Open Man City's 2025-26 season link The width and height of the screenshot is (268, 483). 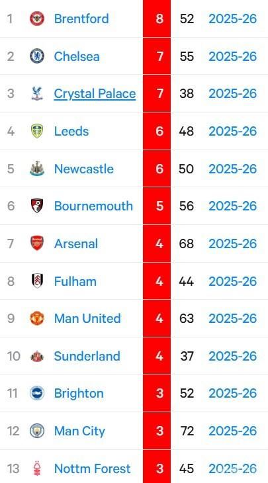tap(232, 431)
